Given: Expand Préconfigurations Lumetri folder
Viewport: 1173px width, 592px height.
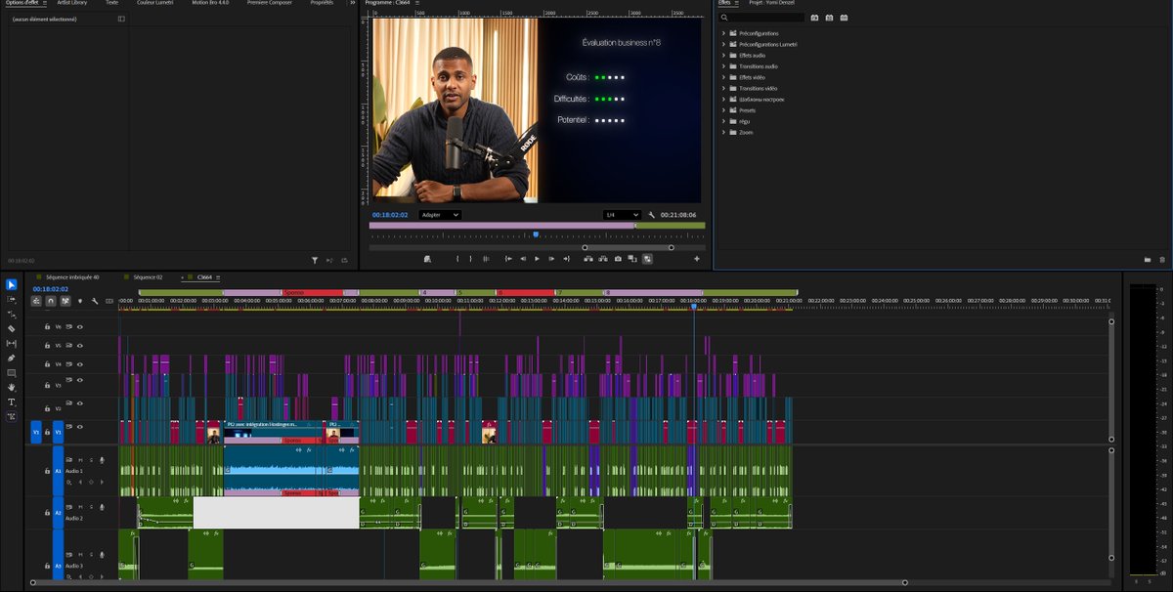Looking at the screenshot, I should click(723, 44).
